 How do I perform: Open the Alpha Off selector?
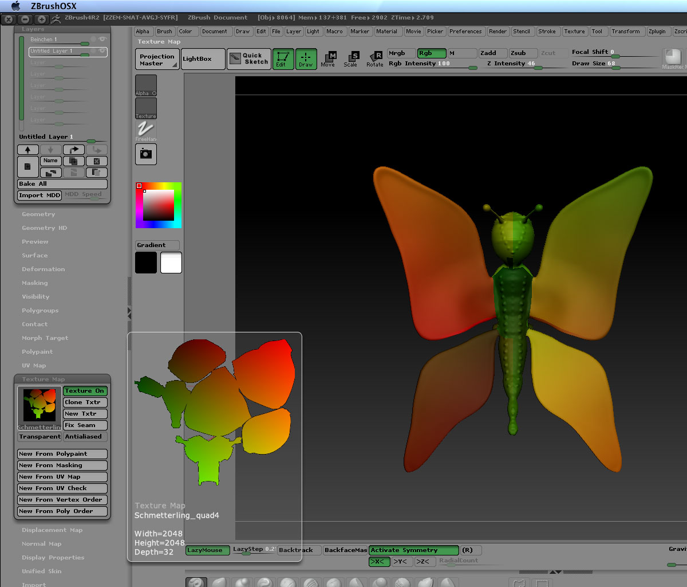coord(145,85)
